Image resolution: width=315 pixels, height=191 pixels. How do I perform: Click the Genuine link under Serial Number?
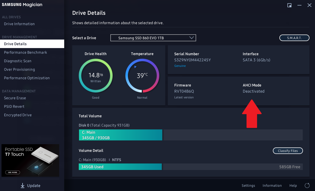pyautogui.click(x=180, y=66)
